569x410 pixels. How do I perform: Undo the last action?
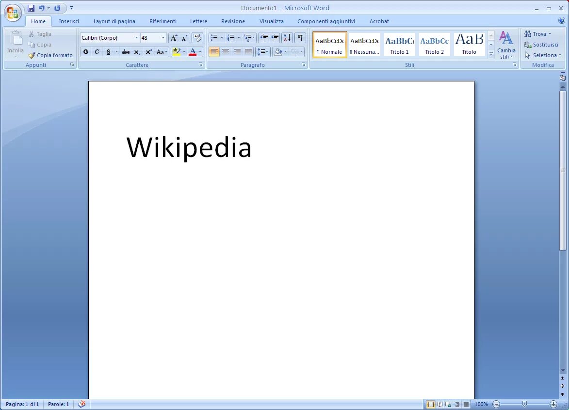(42, 8)
